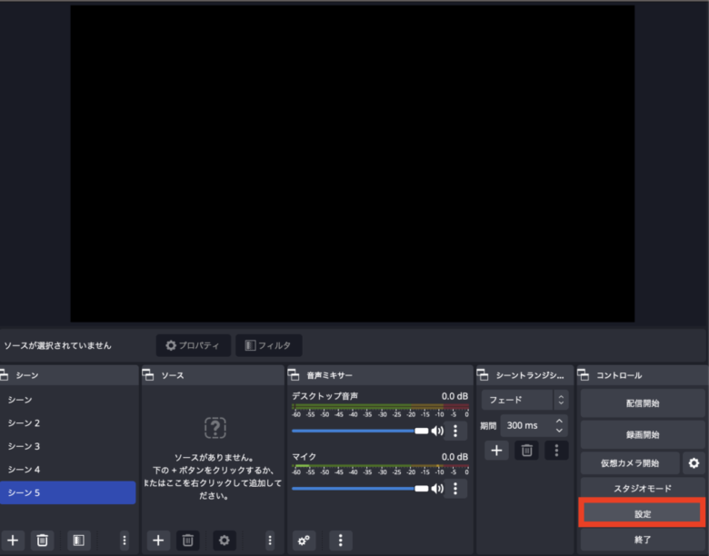Open advanced audio properties gears icon
This screenshot has height=556, width=709.
(305, 541)
